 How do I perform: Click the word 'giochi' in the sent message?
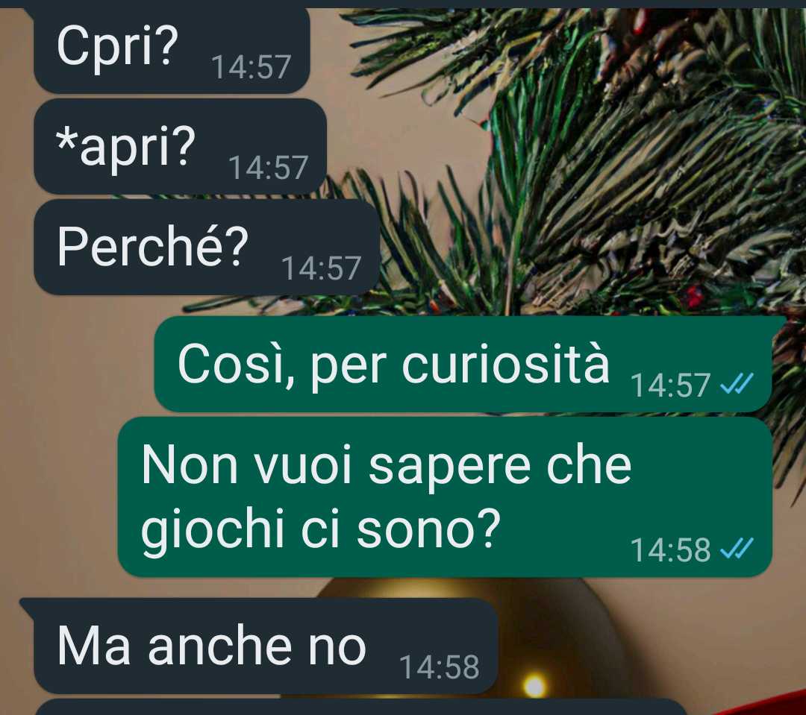tap(213, 531)
